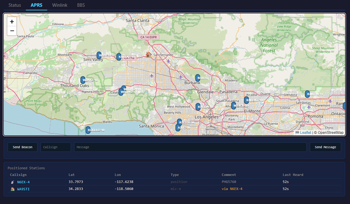Image resolution: width=350 pixels, height=204 pixels.
Task: Click the 'position' type cell
Action: pos(179,182)
